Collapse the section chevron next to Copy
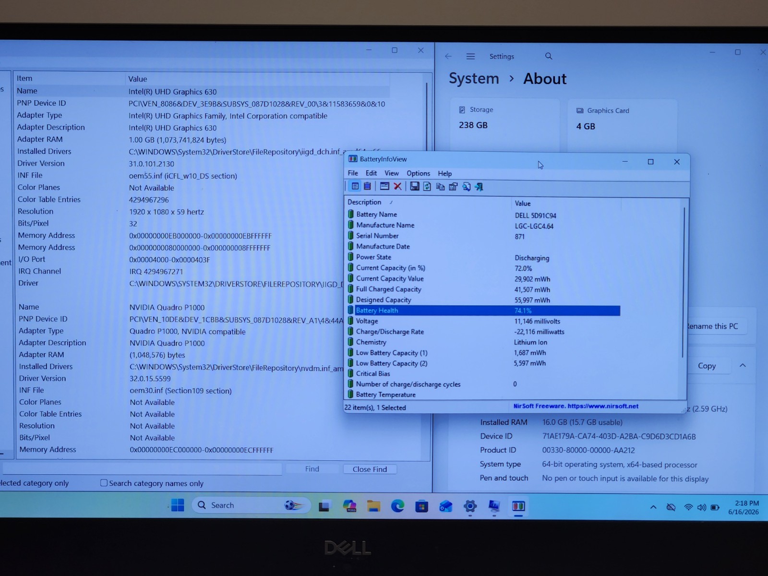 [x=743, y=365]
